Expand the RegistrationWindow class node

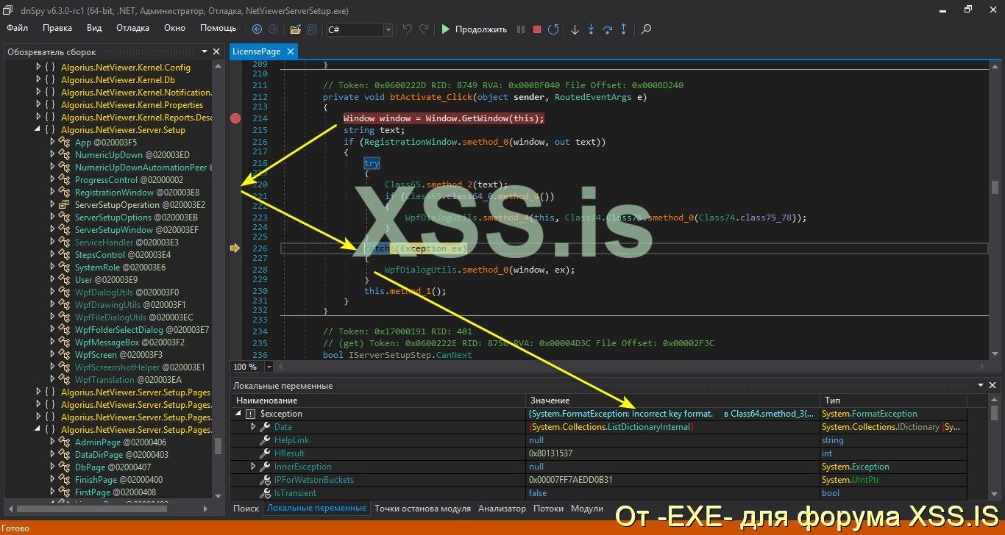pos(52,193)
